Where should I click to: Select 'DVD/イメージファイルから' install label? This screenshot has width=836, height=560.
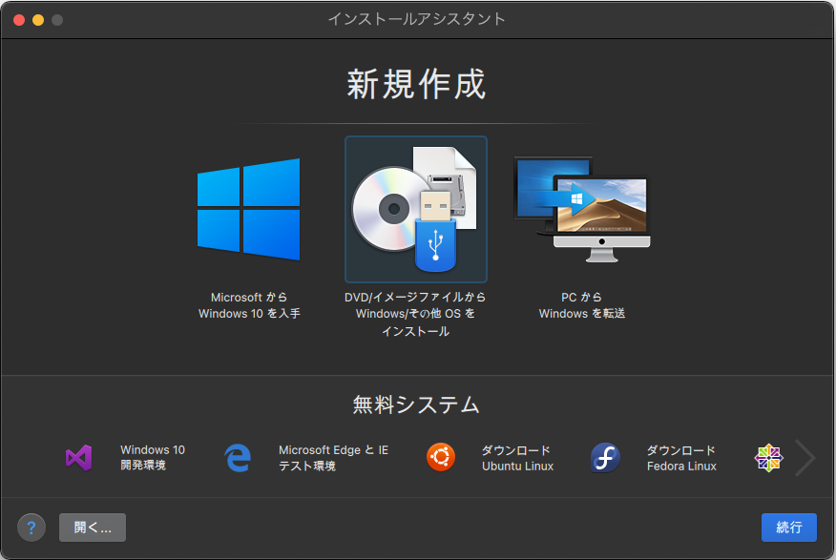[x=415, y=315]
